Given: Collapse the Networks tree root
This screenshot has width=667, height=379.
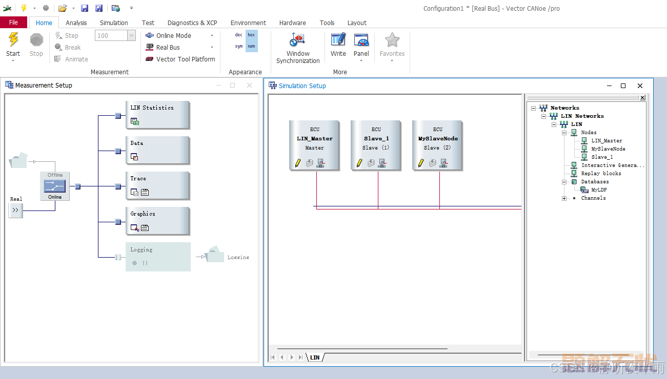Looking at the screenshot, I should (533, 108).
